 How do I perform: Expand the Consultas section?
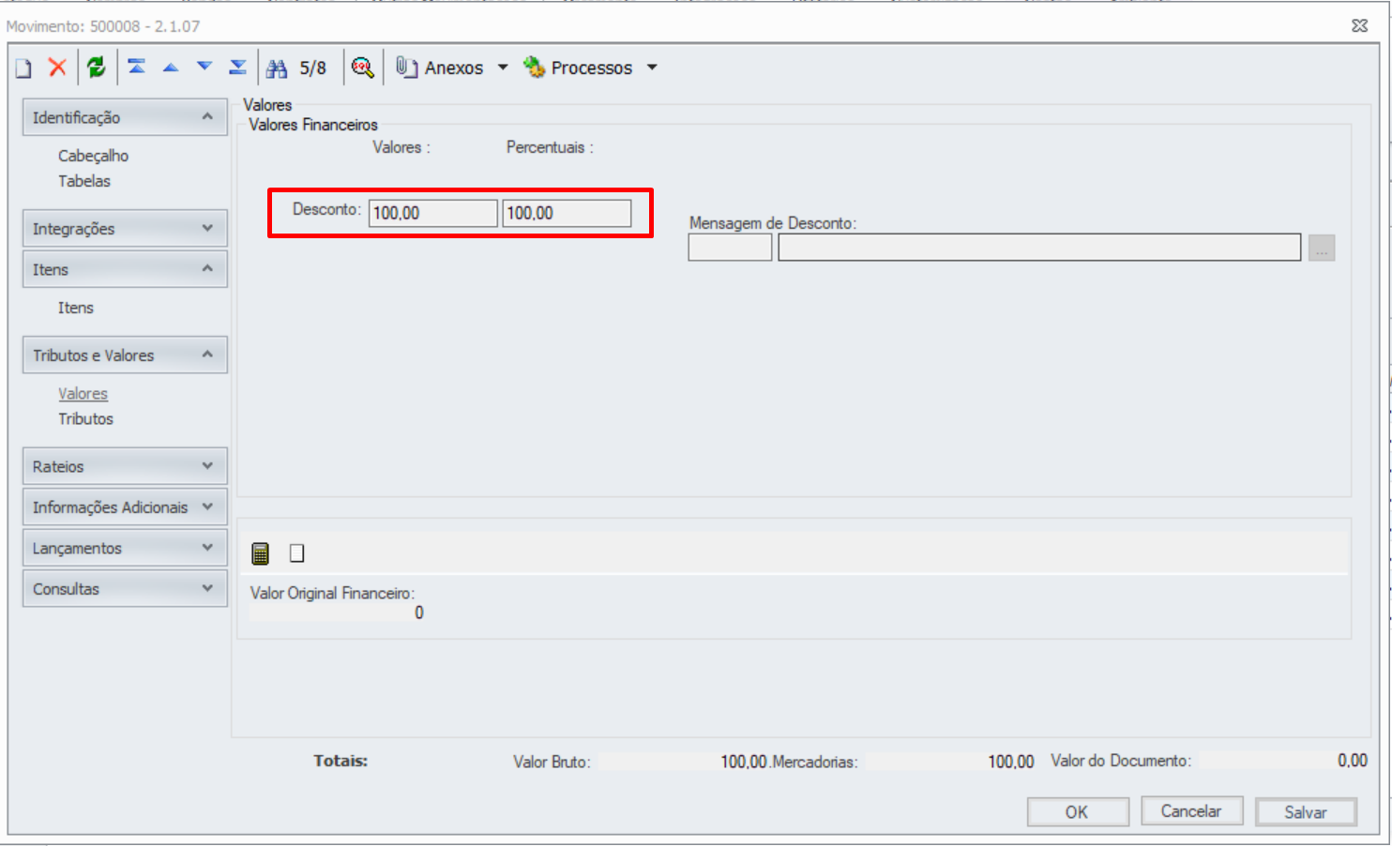[x=125, y=589]
